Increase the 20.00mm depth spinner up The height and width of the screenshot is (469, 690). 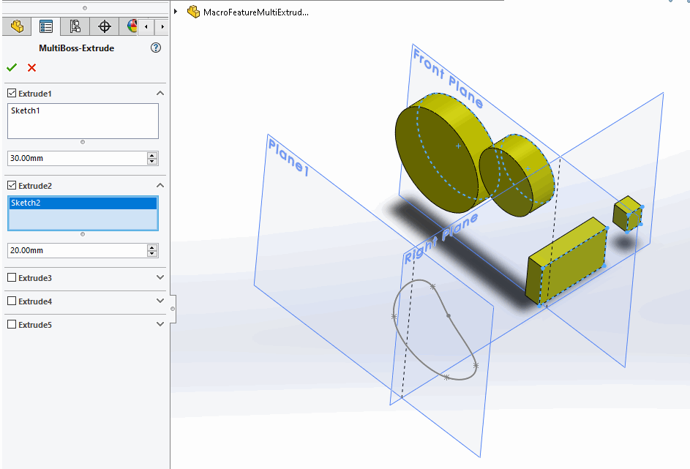(x=152, y=247)
